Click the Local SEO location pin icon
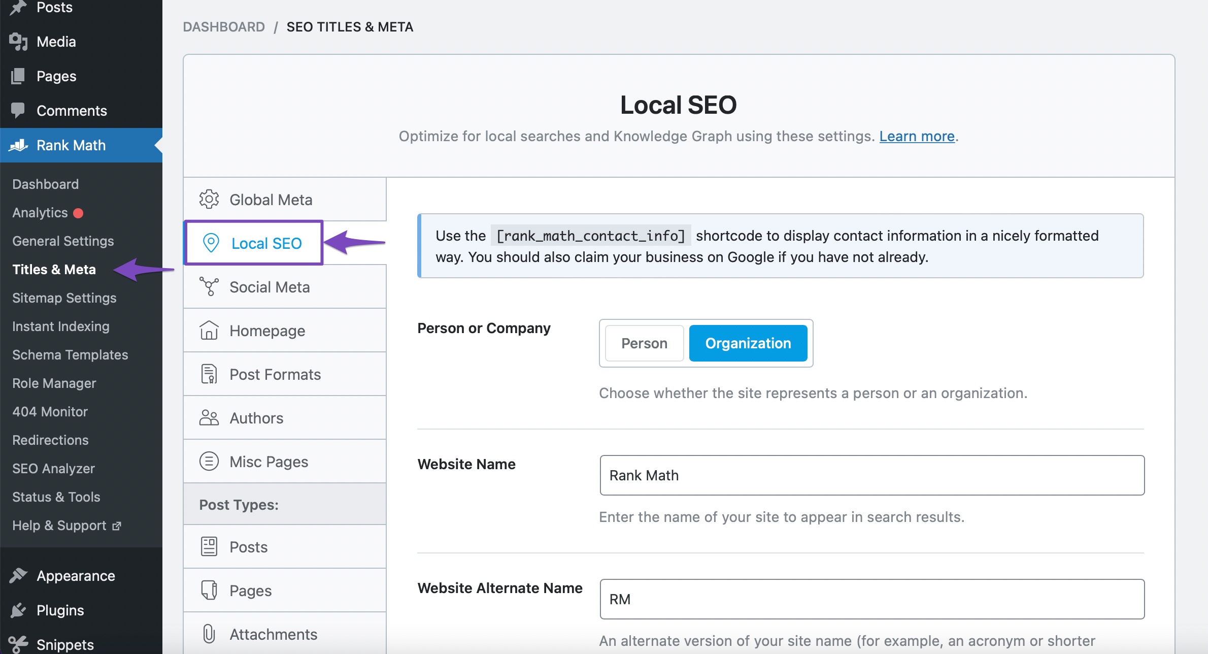Screen dimensions: 1208x654 pos(209,242)
